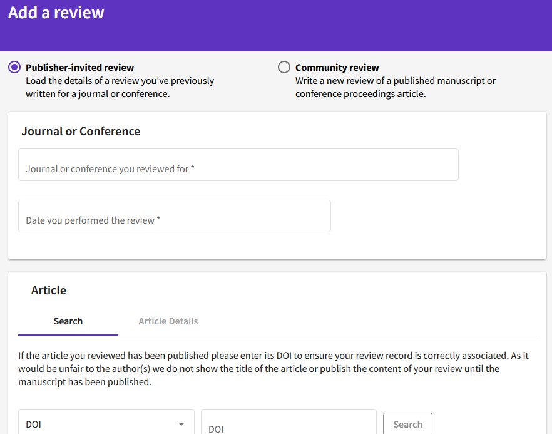Image resolution: width=552 pixels, height=434 pixels.
Task: Click the Article section heading
Action: 49,291
